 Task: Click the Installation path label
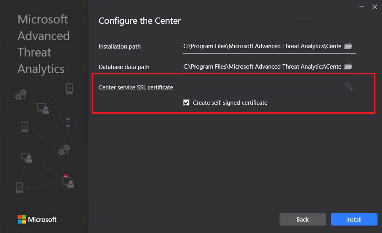pos(120,46)
